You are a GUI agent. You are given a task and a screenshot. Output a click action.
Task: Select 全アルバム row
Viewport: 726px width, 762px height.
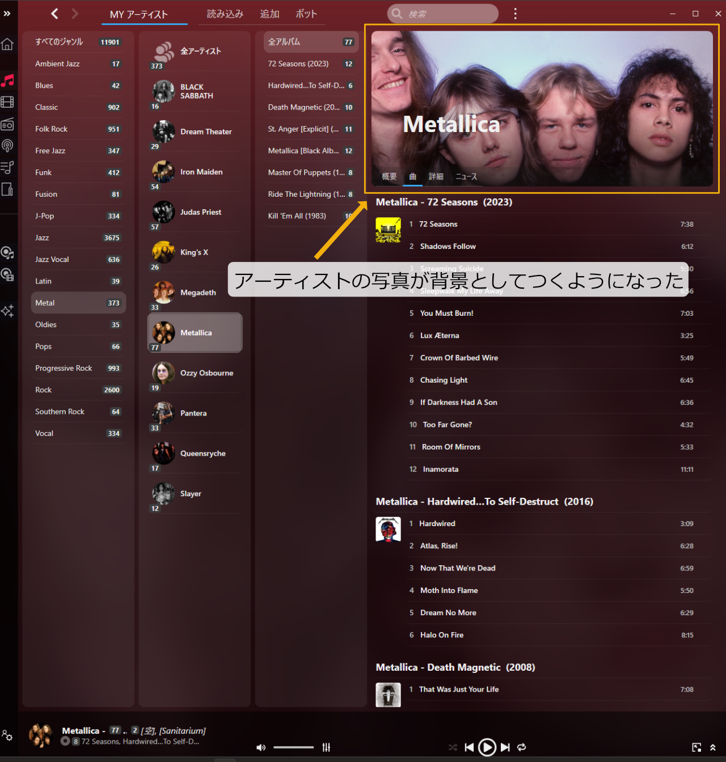tap(311, 42)
